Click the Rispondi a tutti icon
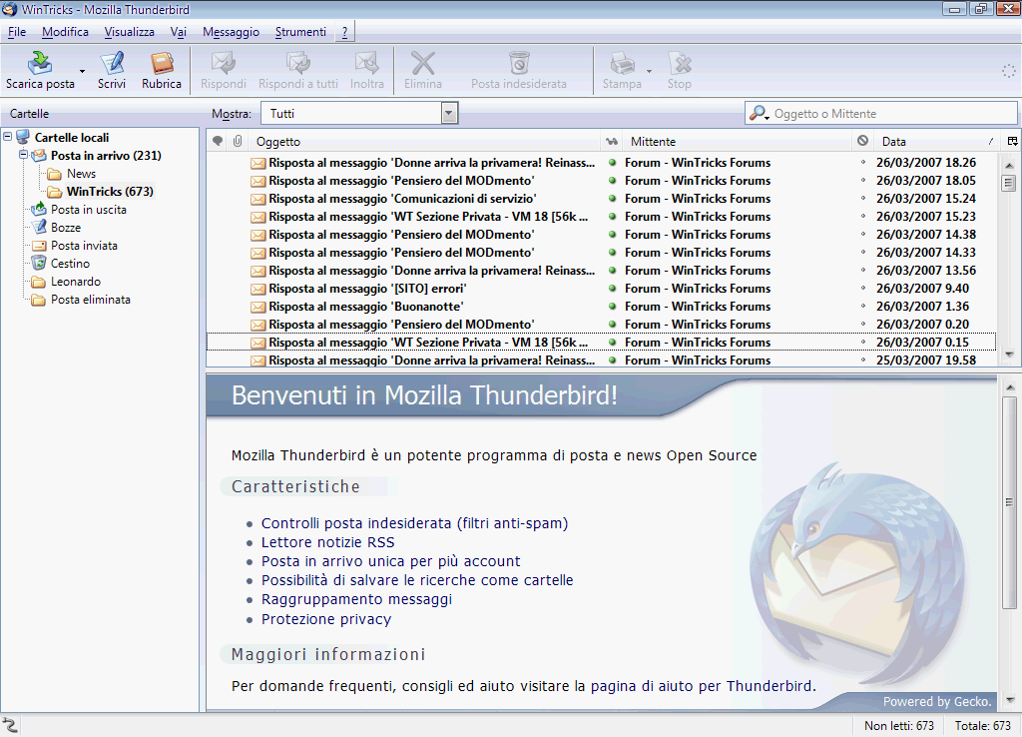The image size is (1022, 737). 297,63
